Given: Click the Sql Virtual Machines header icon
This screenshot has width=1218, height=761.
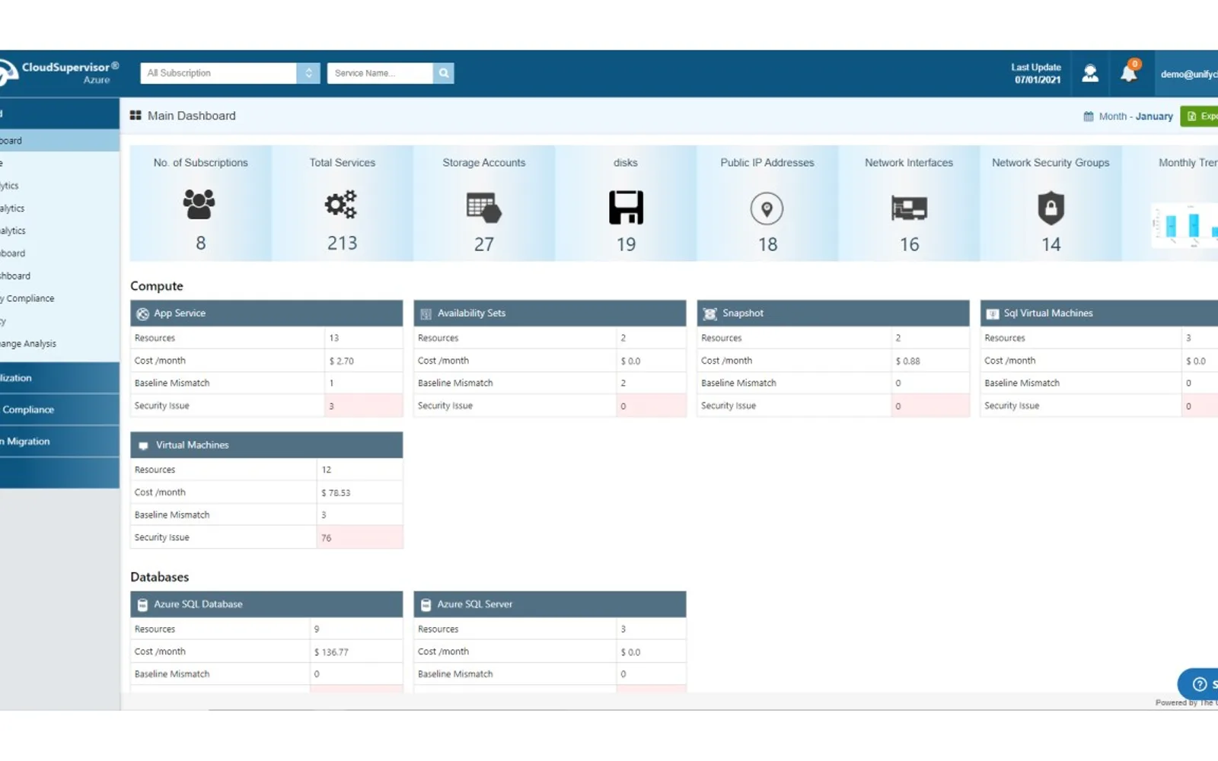Looking at the screenshot, I should click(993, 314).
